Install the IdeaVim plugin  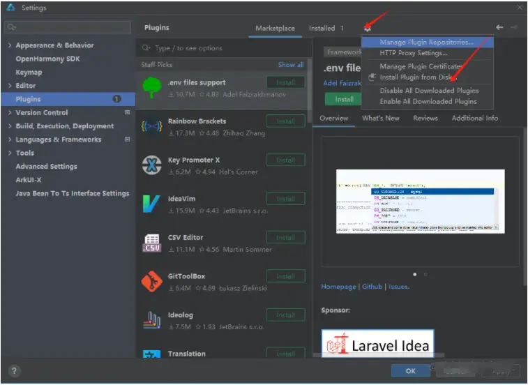[x=285, y=199]
